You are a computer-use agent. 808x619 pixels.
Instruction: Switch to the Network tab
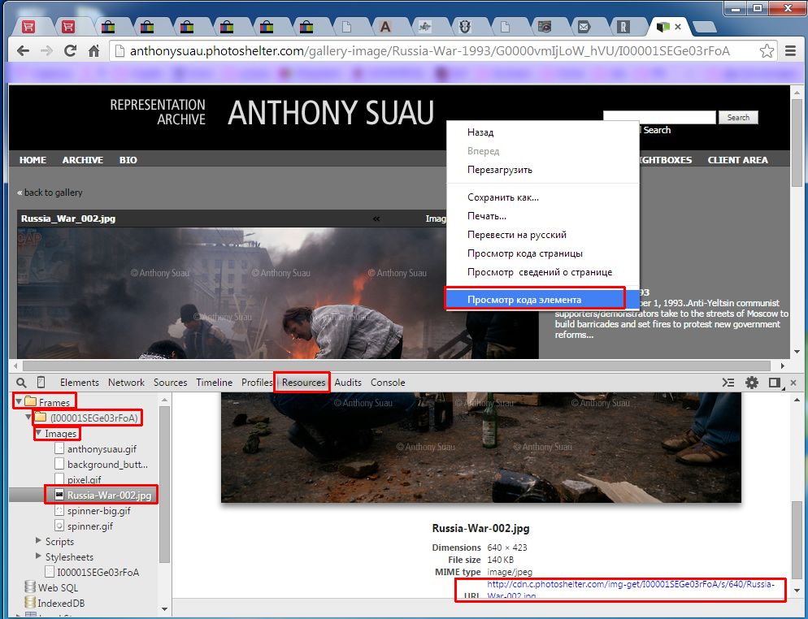tap(126, 383)
